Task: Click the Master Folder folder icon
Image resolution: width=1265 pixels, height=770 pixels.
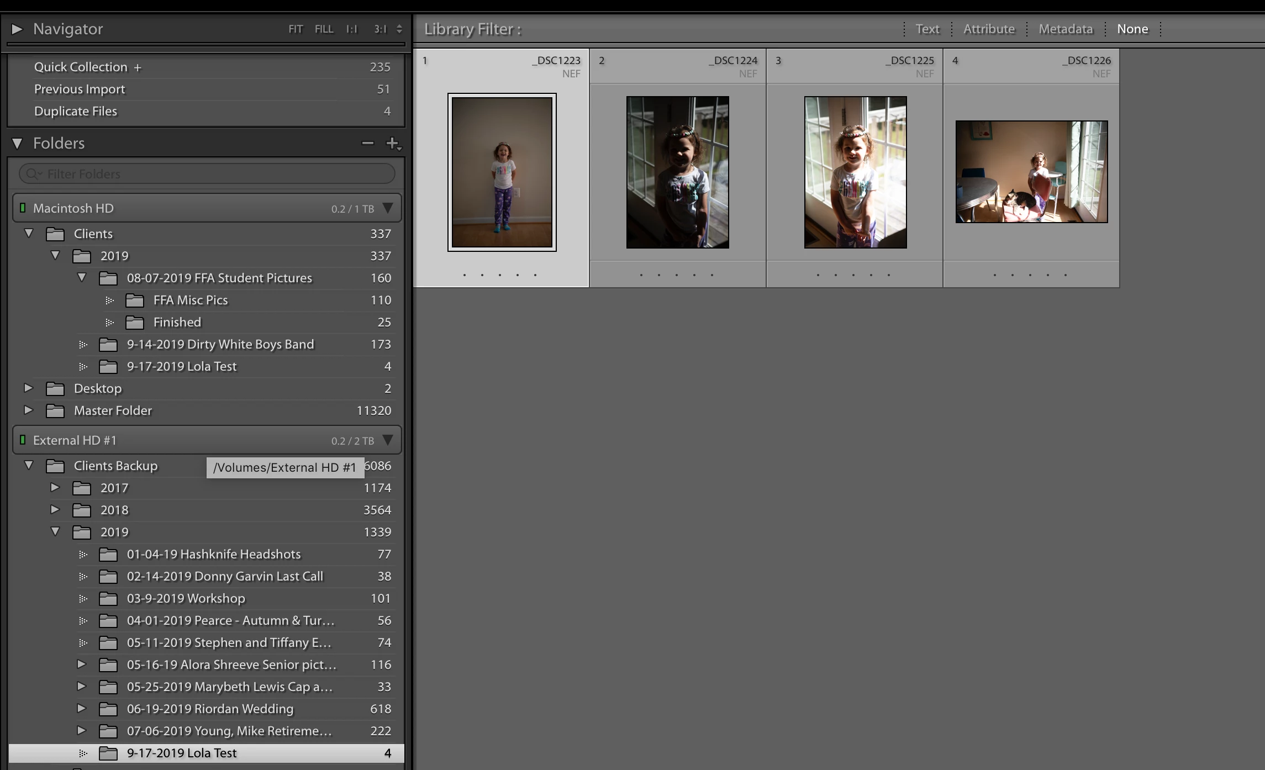Action: point(55,411)
